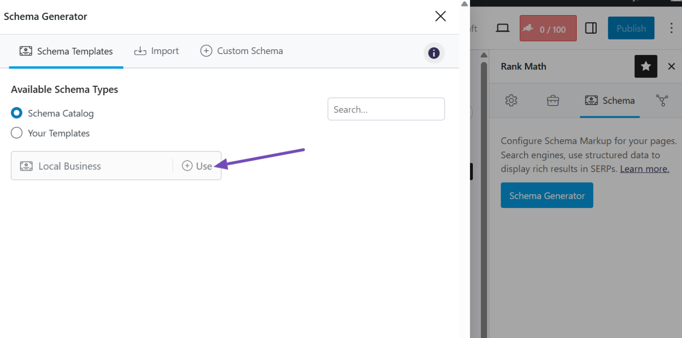
Task: Open Rank Math general settings gear icon
Action: [511, 100]
